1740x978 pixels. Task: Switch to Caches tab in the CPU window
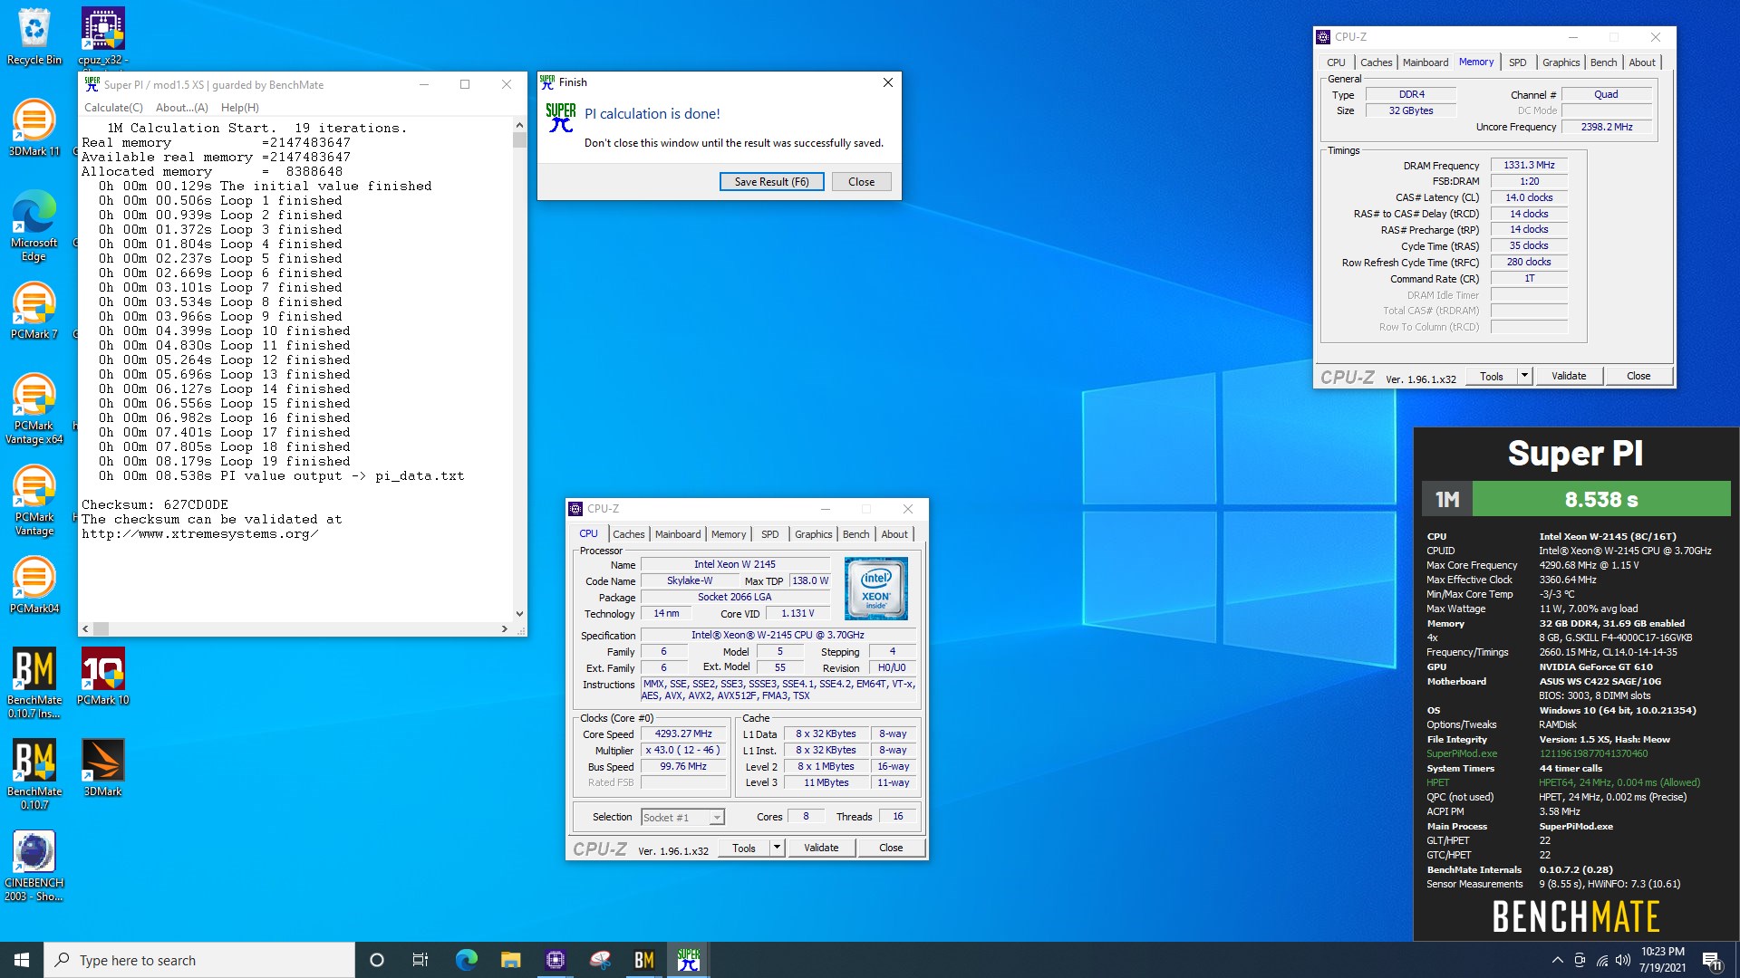point(628,534)
